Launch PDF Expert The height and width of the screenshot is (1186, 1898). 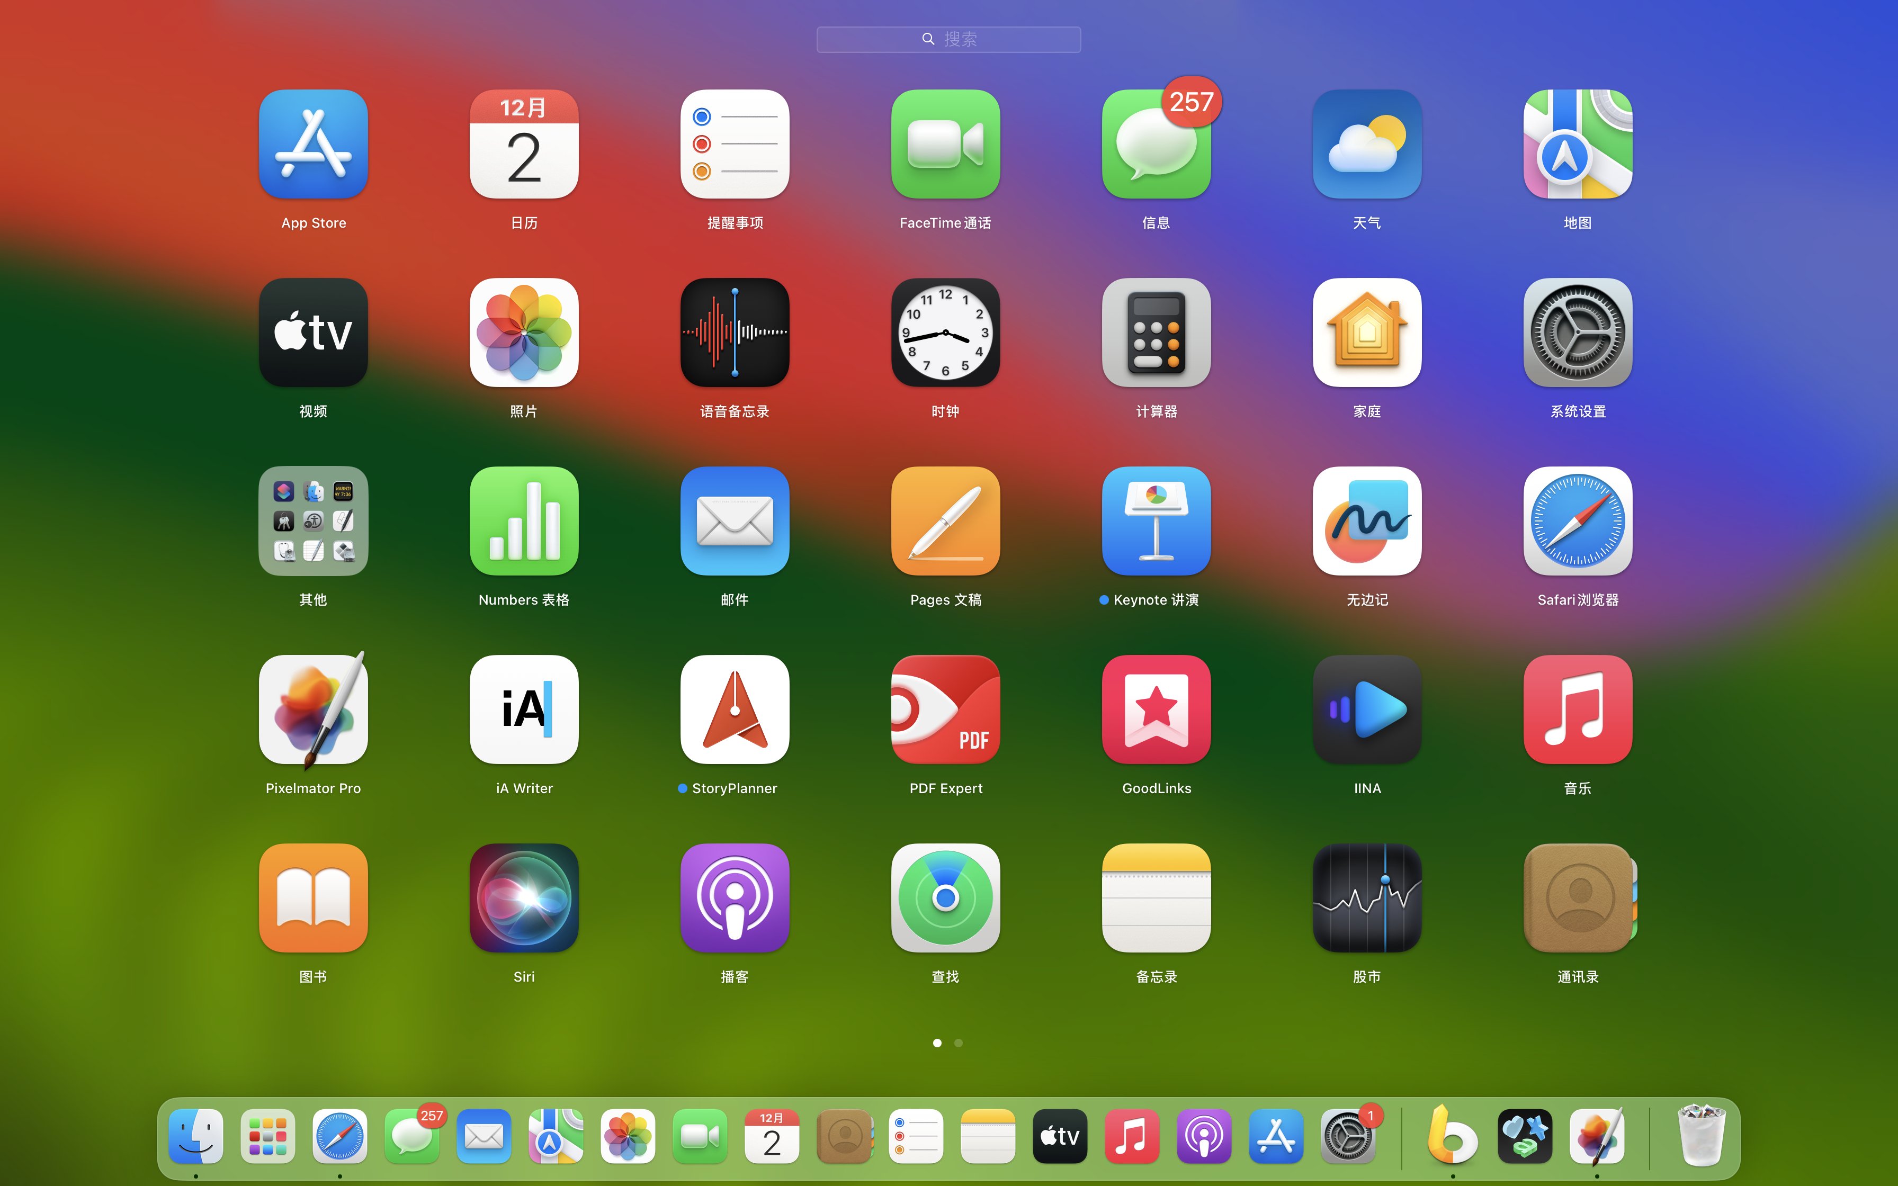945,710
